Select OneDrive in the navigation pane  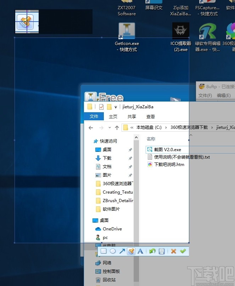(x=112, y=229)
